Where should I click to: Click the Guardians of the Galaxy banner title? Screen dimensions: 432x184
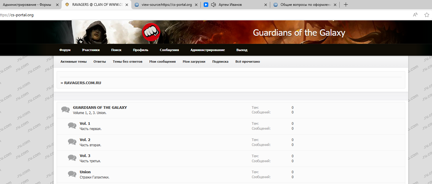click(x=299, y=33)
